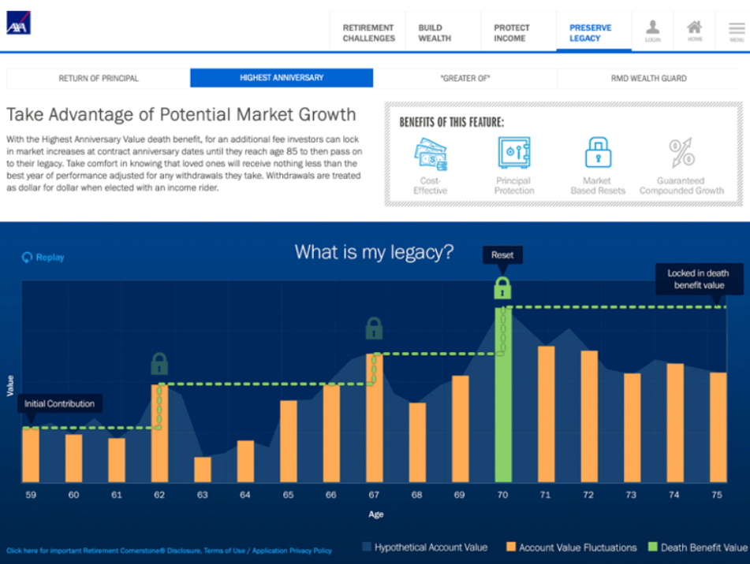Select the Guaranteed Compounded Growth percent icon
Screen dimensions: 750x564
coord(681,154)
